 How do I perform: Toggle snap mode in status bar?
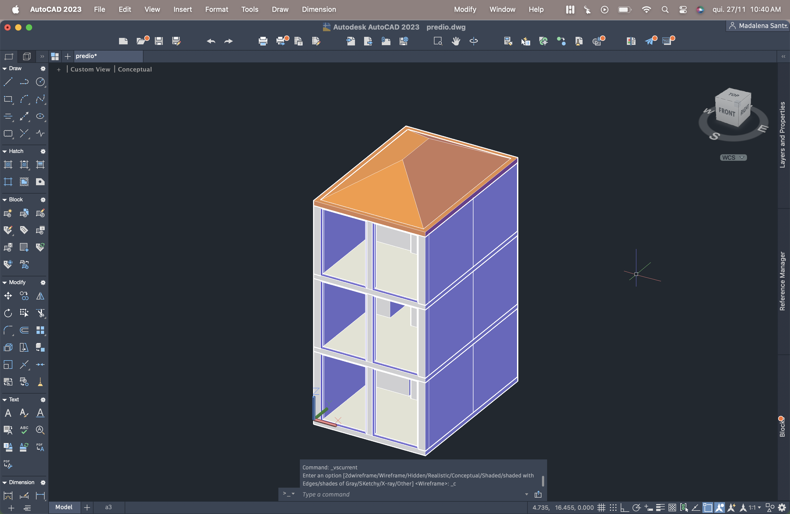click(x=613, y=507)
